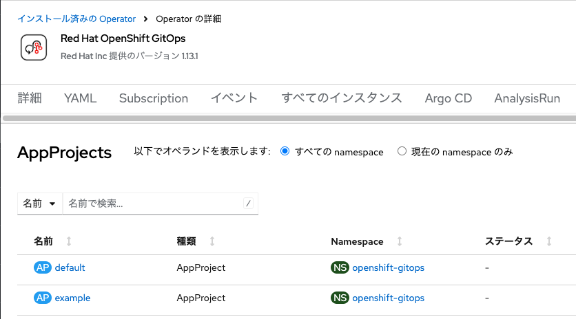This screenshot has width=576, height=319.
Task: Click the Namespace column header
Action: click(357, 241)
